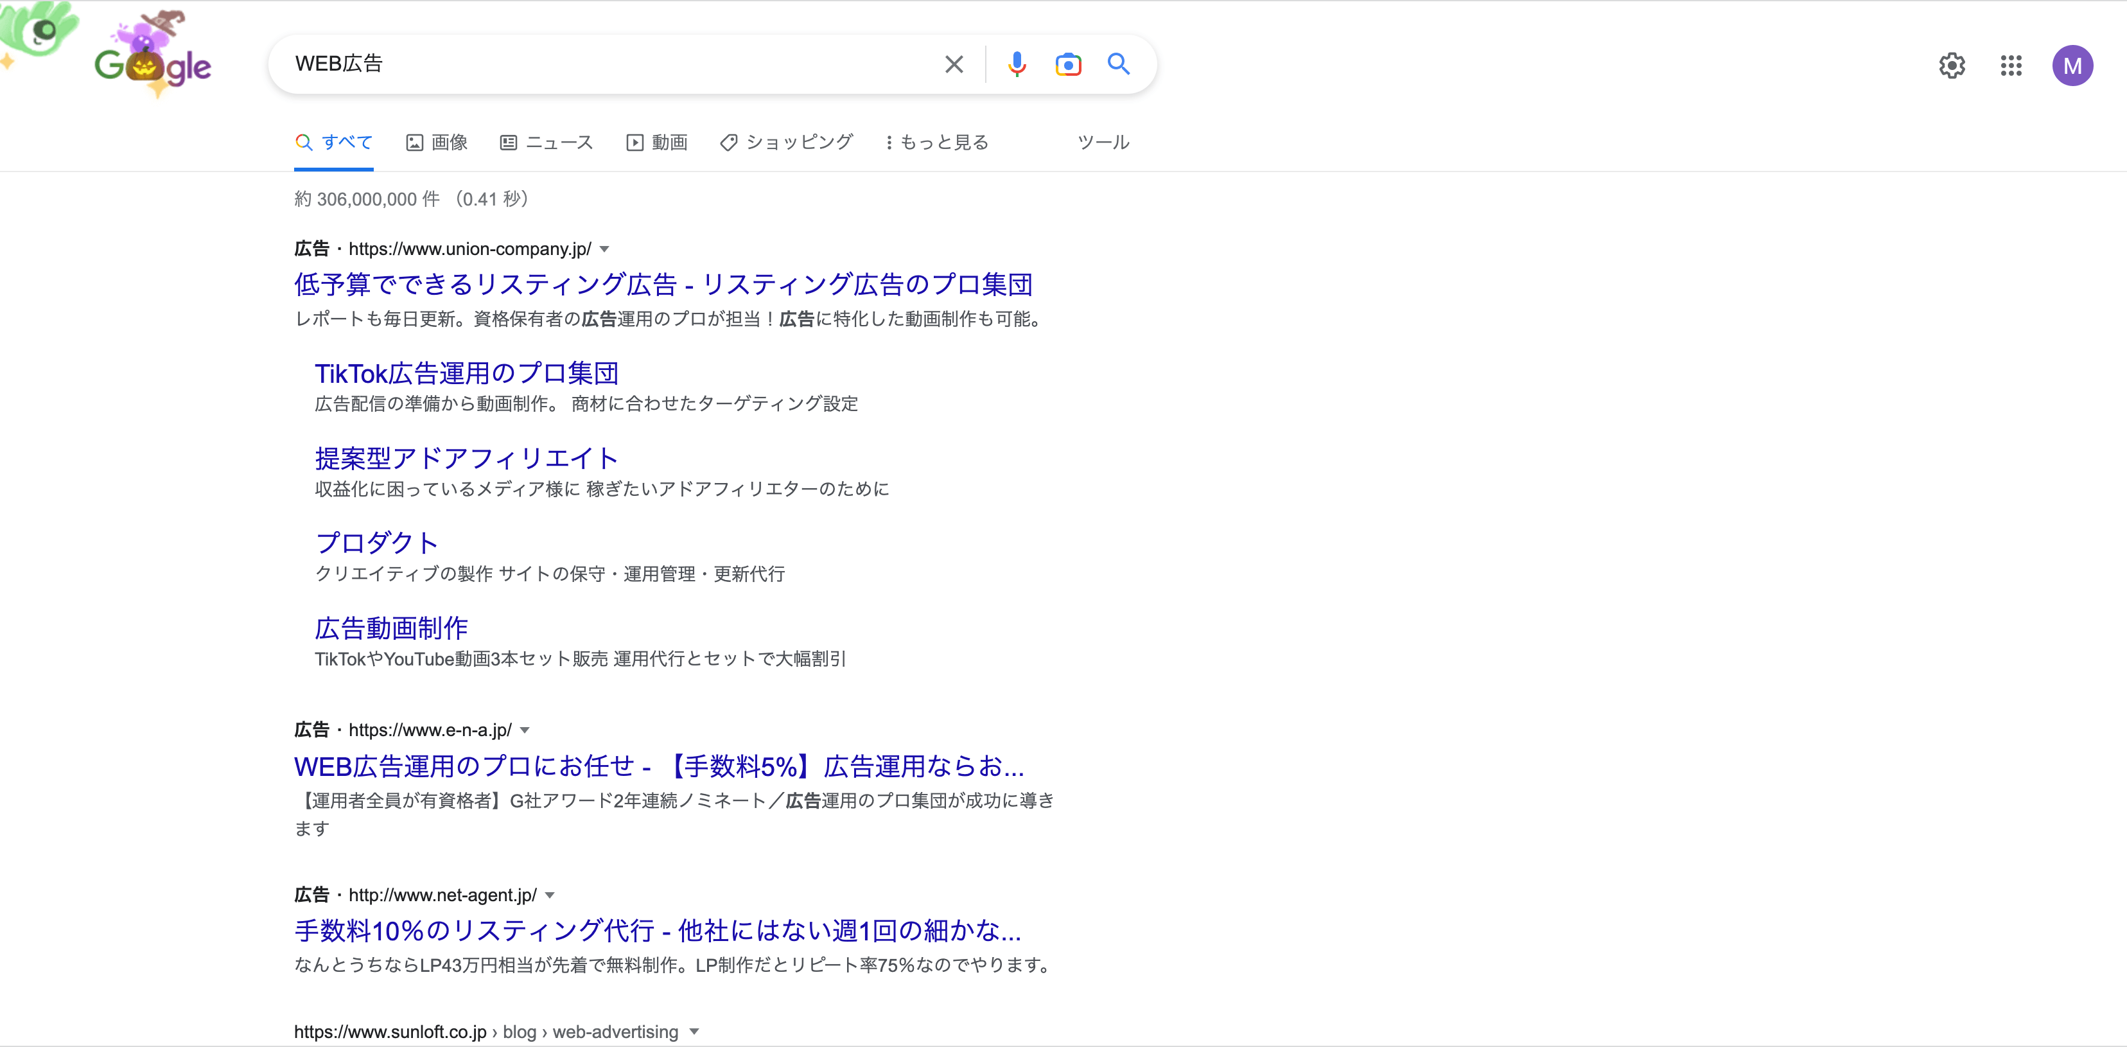Expand arrow next to net-agent.jp URL

point(550,895)
